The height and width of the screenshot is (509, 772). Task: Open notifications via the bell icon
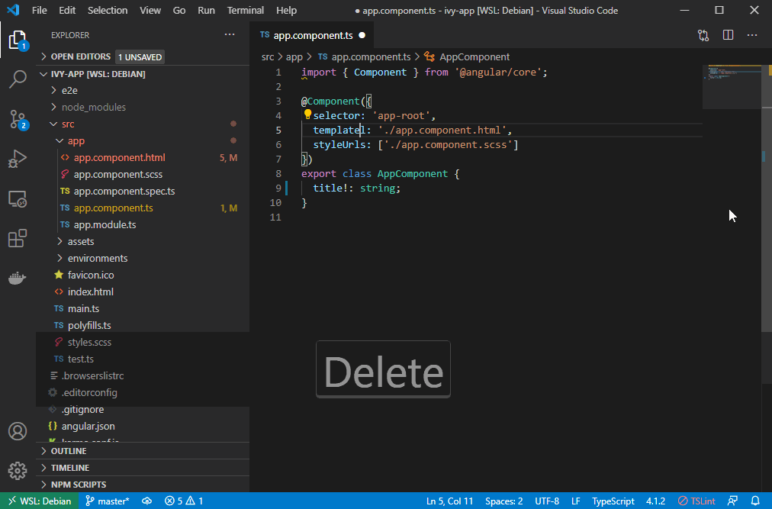pyautogui.click(x=755, y=501)
